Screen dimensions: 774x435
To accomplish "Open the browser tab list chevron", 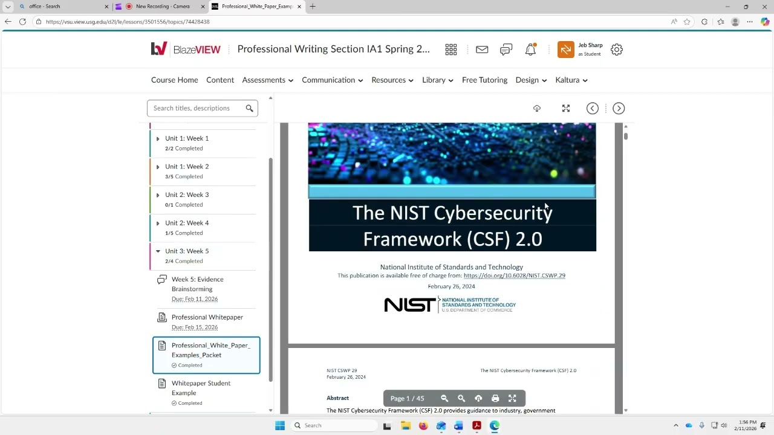I will tap(8, 7).
